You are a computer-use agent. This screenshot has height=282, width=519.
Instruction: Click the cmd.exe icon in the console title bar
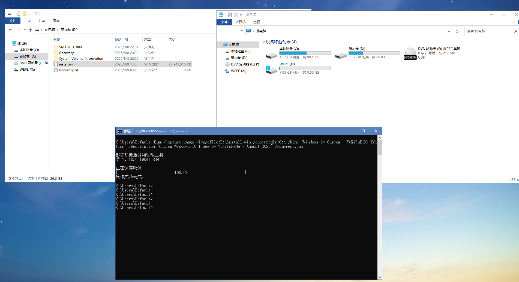click(x=120, y=131)
